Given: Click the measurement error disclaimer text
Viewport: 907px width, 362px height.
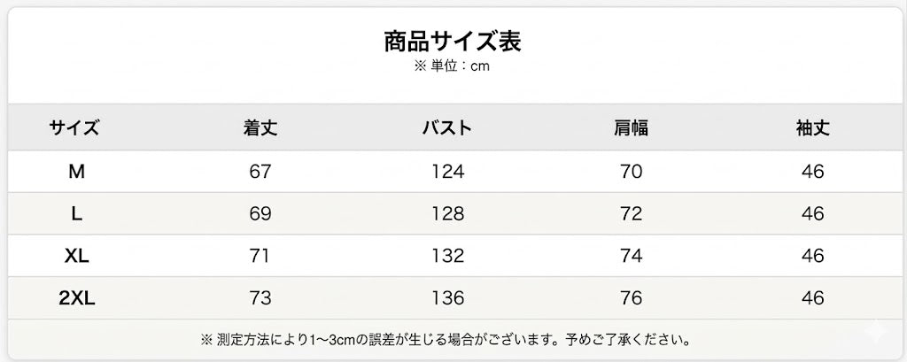Looking at the screenshot, I should tap(446, 339).
